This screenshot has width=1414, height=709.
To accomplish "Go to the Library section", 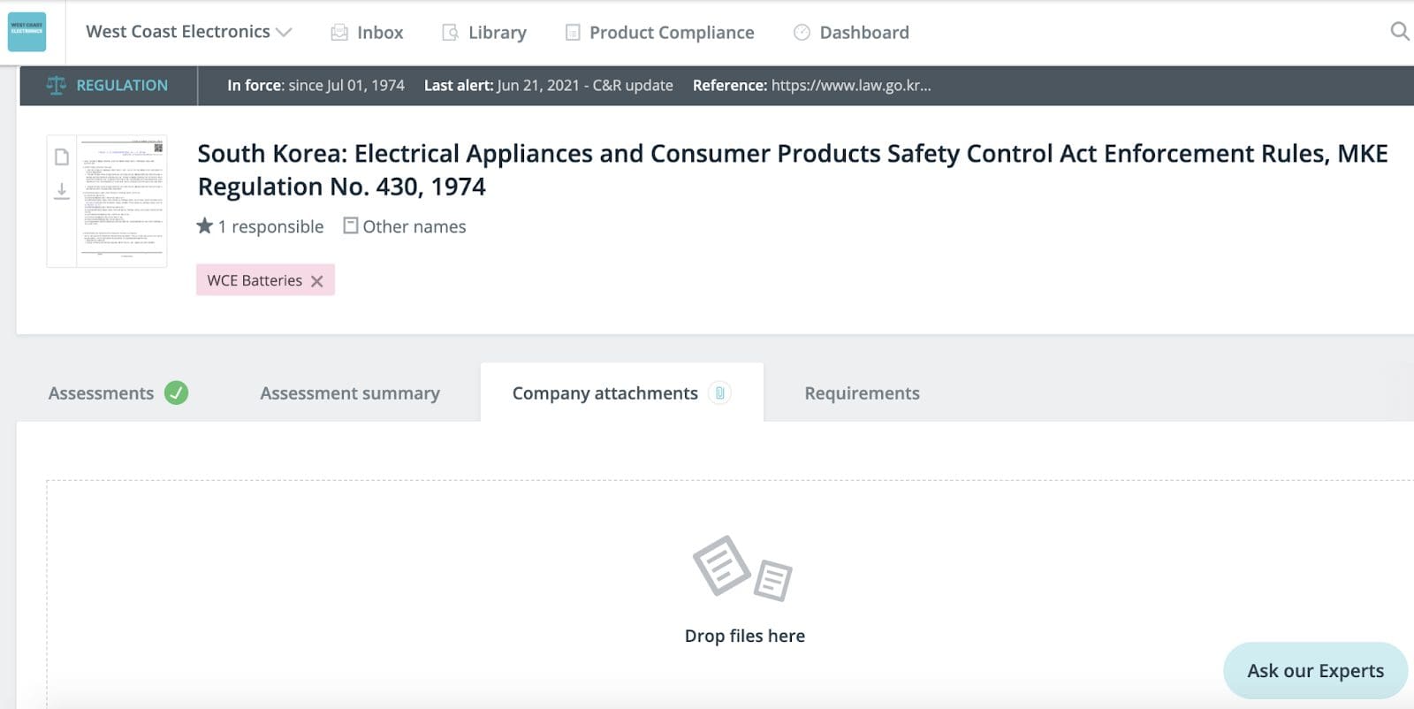I will point(483,33).
